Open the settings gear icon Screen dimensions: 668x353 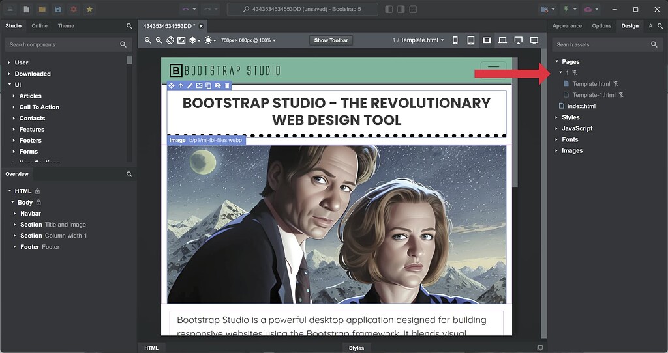point(74,9)
